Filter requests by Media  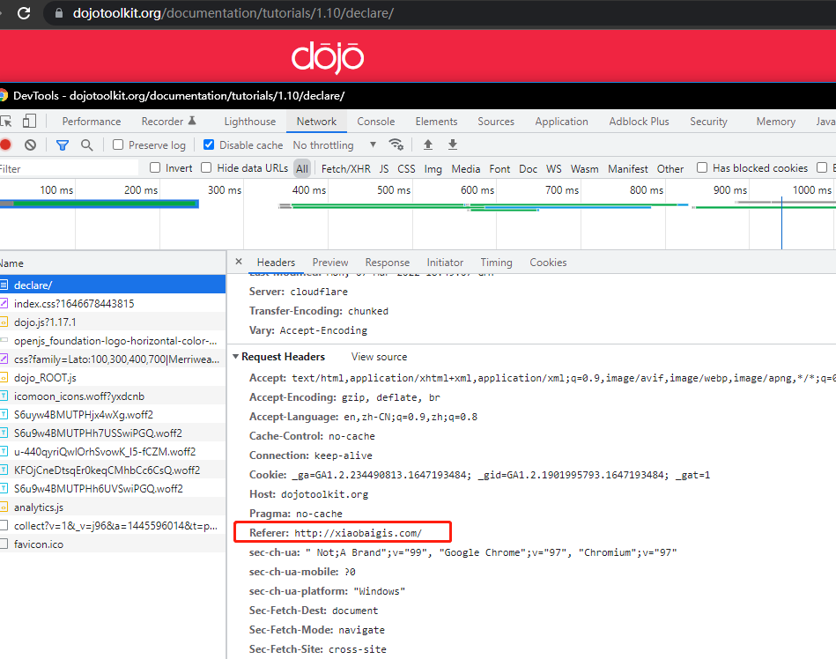[x=466, y=169]
